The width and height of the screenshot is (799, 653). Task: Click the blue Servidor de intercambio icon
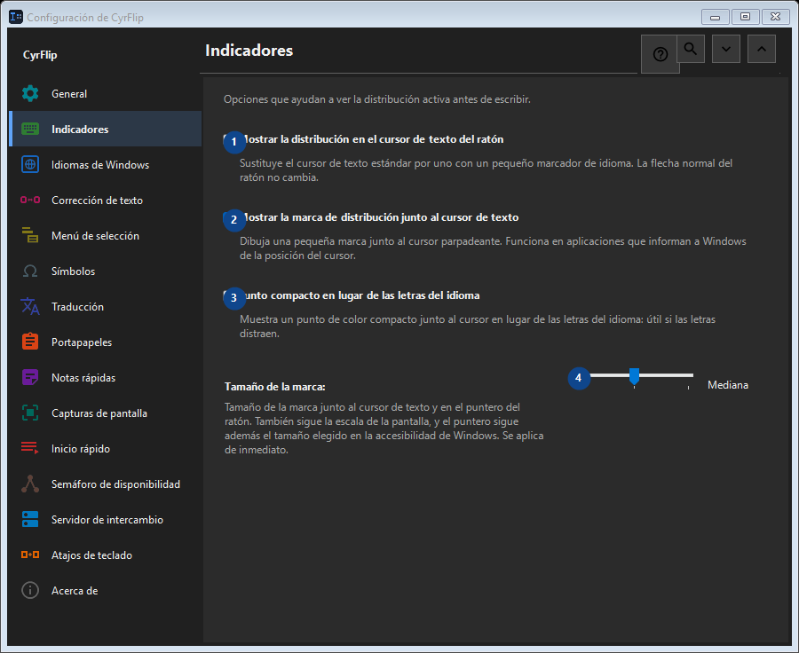[x=30, y=520]
